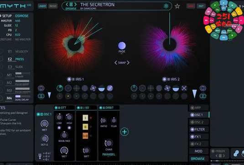Open J-60 module menu
The image size is (244, 165).
82,108
